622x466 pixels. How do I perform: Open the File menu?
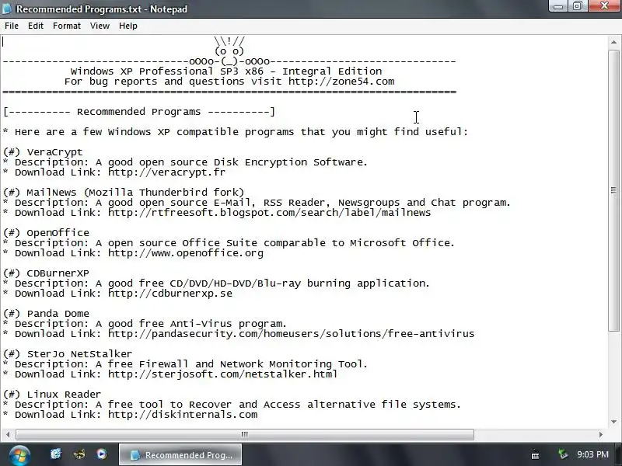12,26
